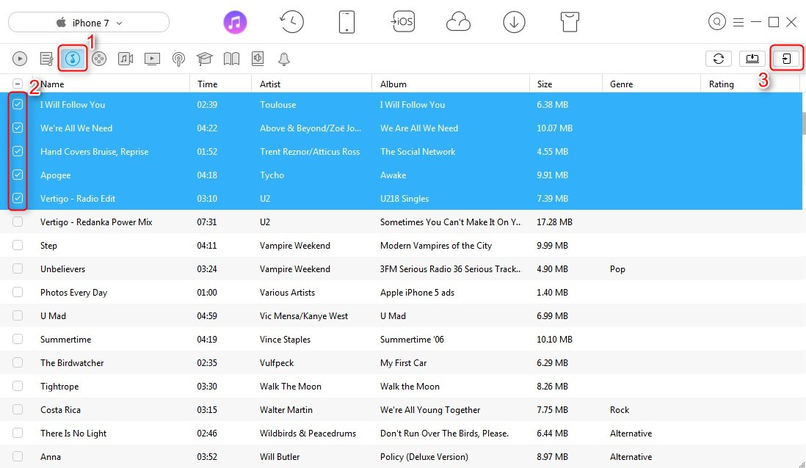Screen dimensions: 806x468
Task: Click the Apple iPhone 5 ads album
Action: 418,292
